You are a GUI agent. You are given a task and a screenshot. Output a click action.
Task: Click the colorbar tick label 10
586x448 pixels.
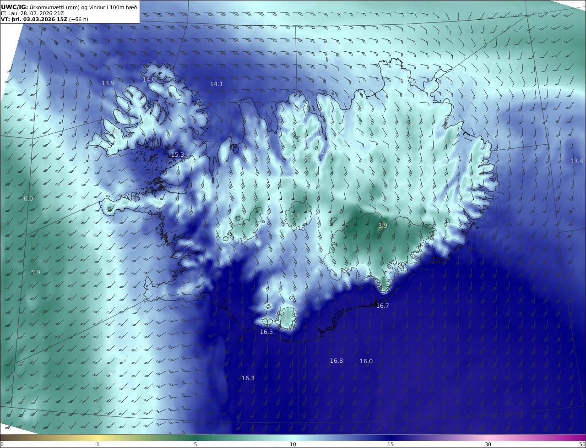pos(293,444)
